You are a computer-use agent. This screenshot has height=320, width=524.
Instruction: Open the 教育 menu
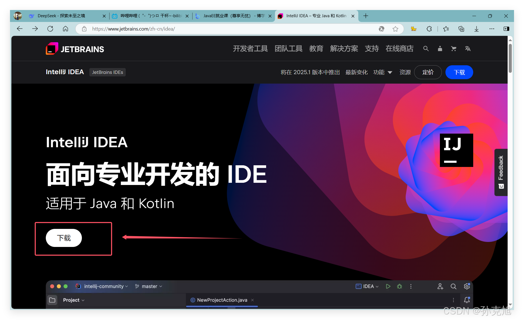tap(316, 49)
